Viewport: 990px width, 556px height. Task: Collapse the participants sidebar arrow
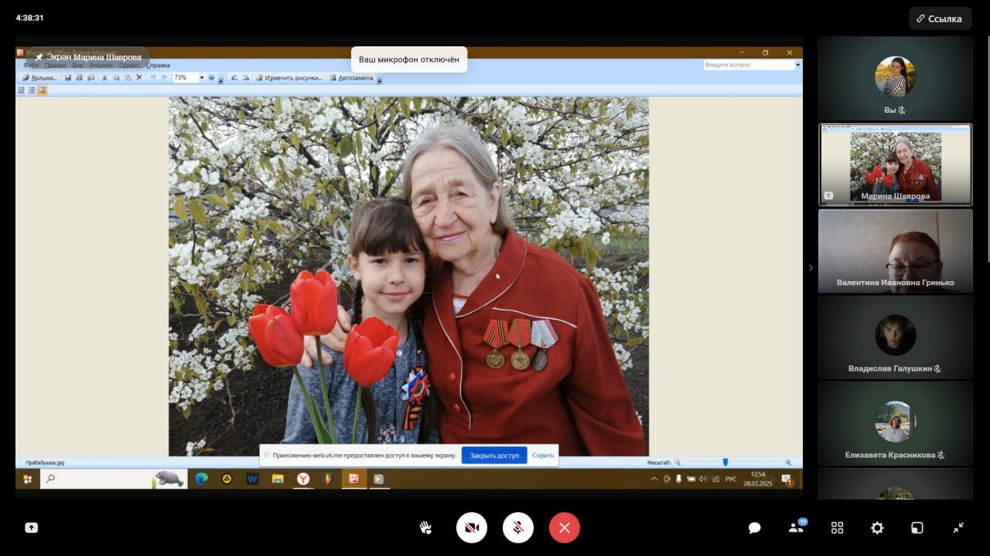pos(811,268)
